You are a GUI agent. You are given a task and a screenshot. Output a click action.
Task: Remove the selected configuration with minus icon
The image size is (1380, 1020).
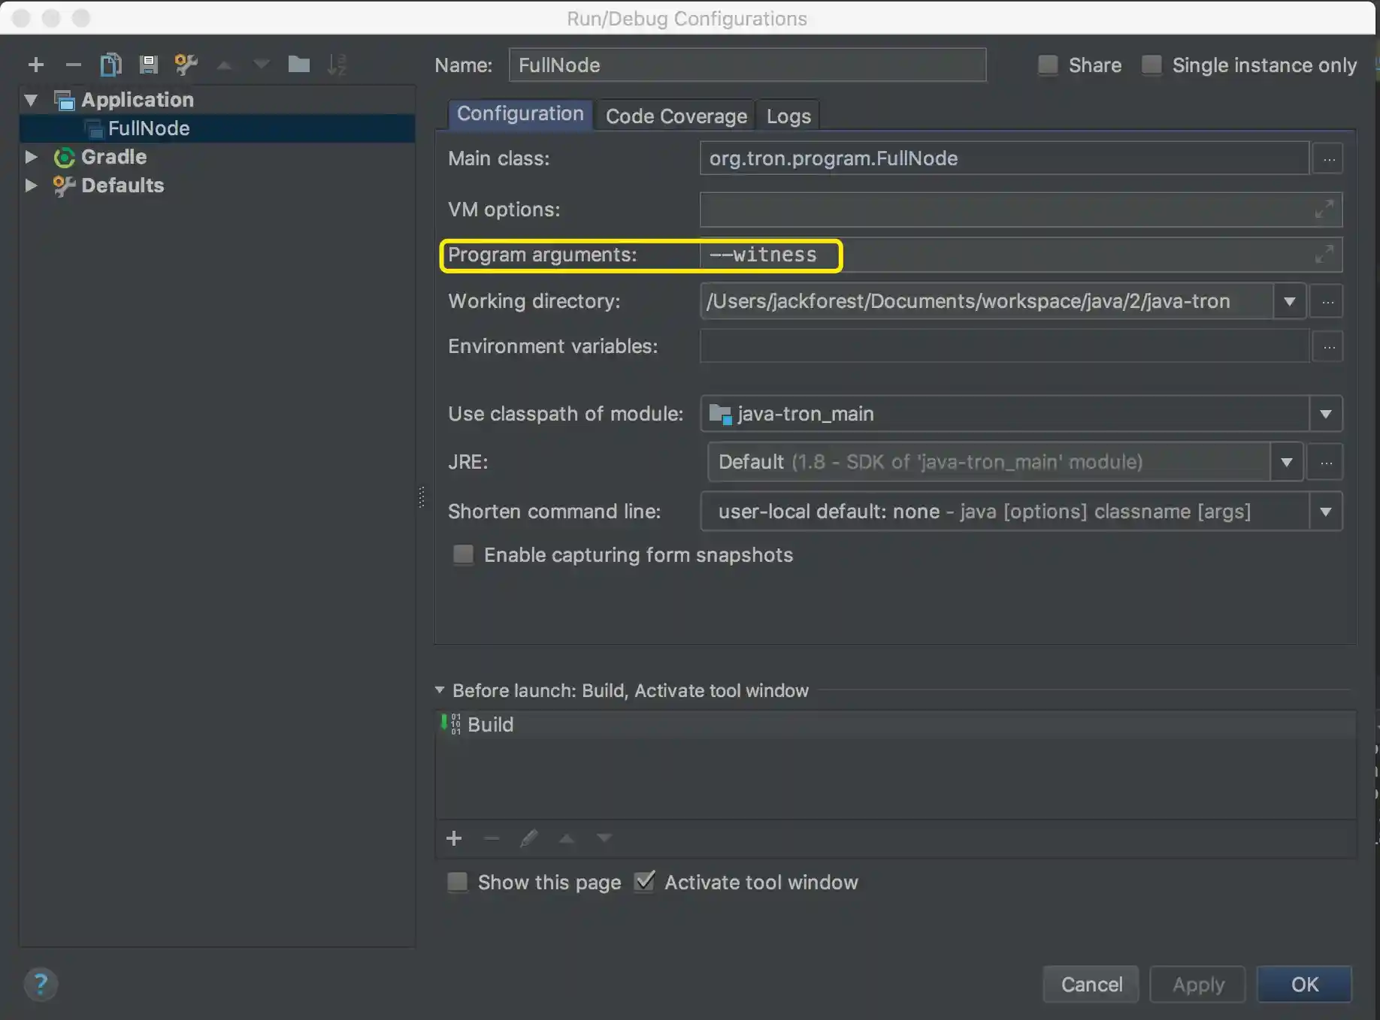click(73, 65)
